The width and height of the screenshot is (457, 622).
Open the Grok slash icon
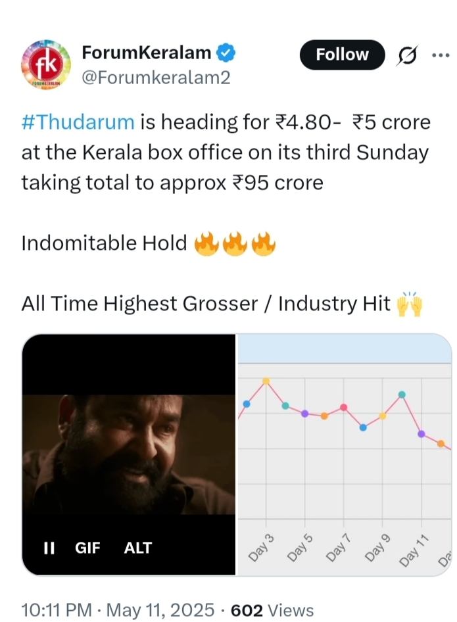click(406, 55)
